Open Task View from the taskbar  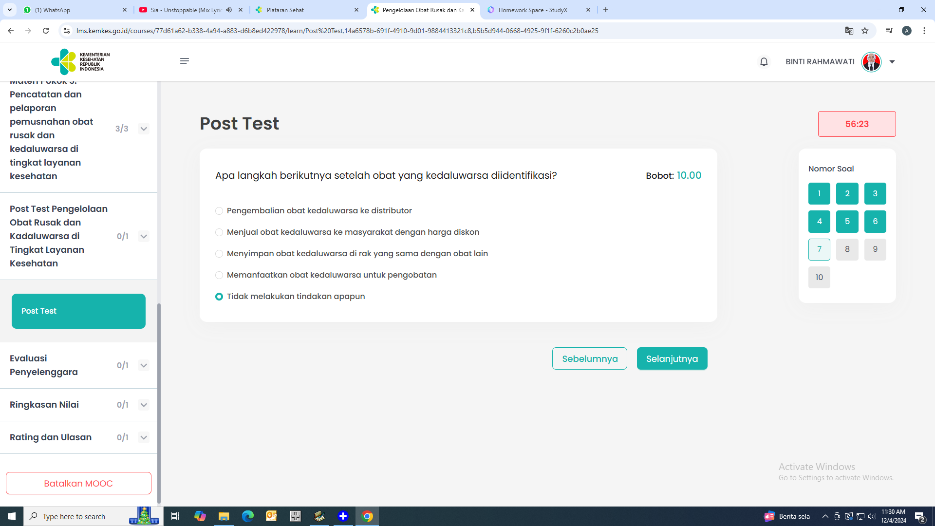pyautogui.click(x=175, y=516)
